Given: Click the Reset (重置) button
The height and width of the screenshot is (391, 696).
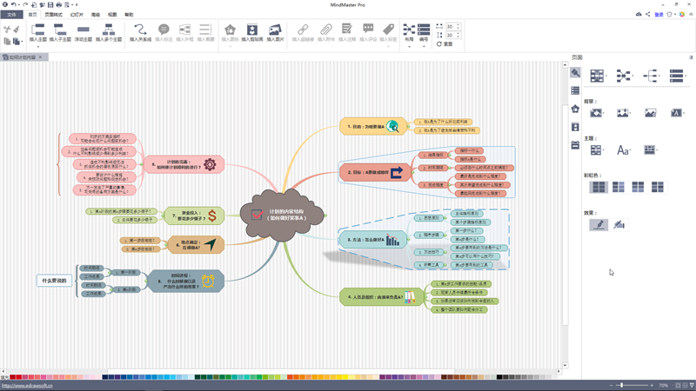Looking at the screenshot, I should [x=445, y=44].
